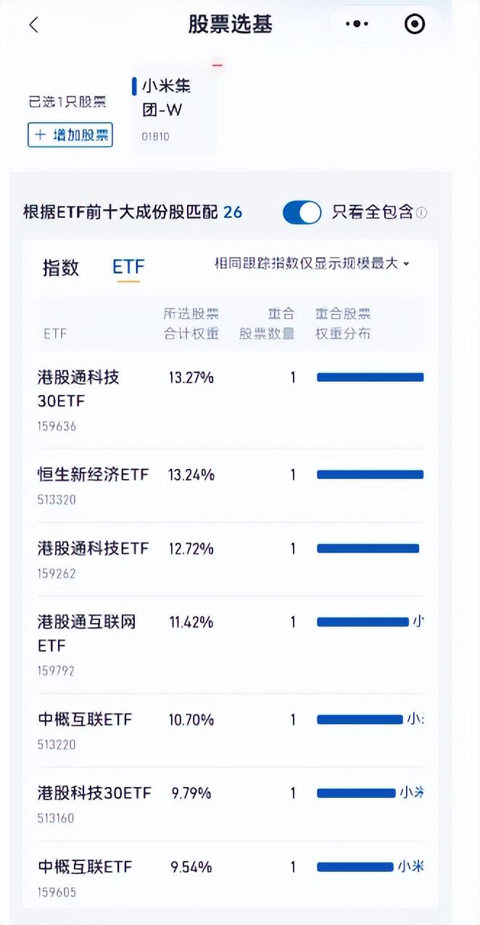
Task: Click 港股通科技ETF weight distribution bar
Action: pyautogui.click(x=368, y=548)
